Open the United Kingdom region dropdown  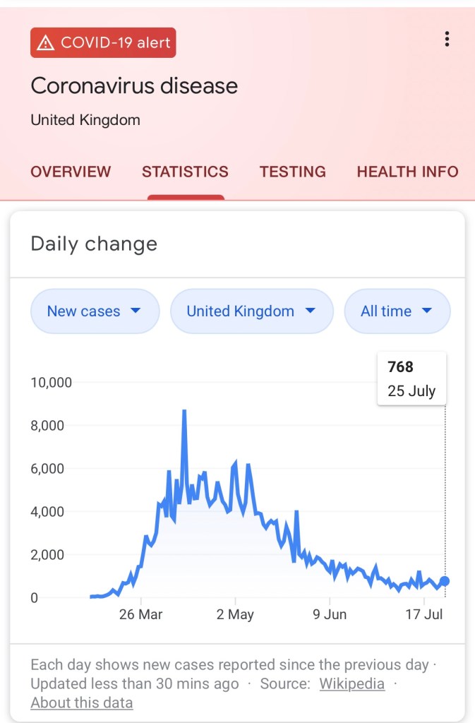click(x=251, y=311)
